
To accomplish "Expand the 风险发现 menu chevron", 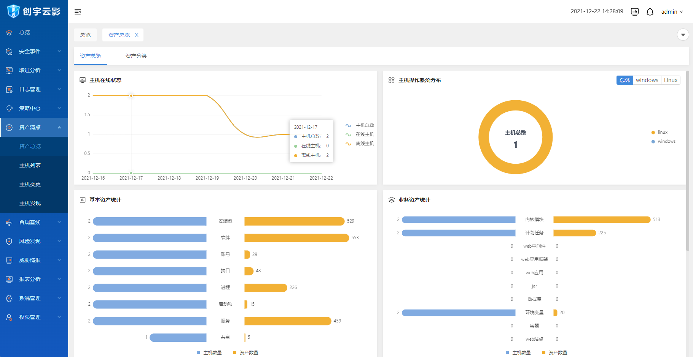I will [59, 241].
